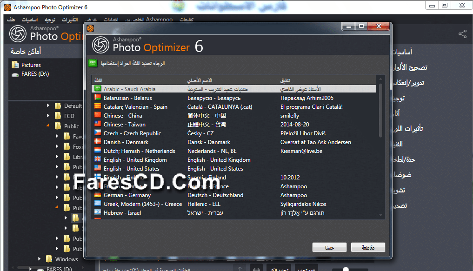Screen dimensions: 473x271
Task: Click the share icon in main window
Action: 462,34
